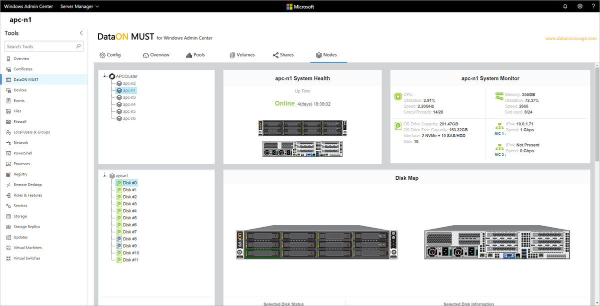The height and width of the screenshot is (306, 600).
Task: Select Disk #5 in the disk tree
Action: 126,218
